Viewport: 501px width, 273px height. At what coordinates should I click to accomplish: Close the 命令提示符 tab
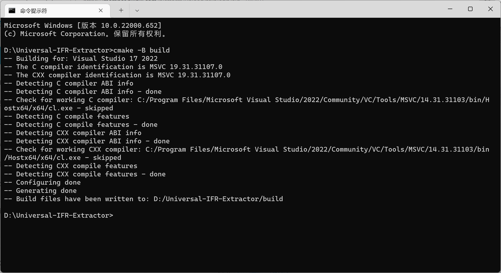[x=101, y=10]
